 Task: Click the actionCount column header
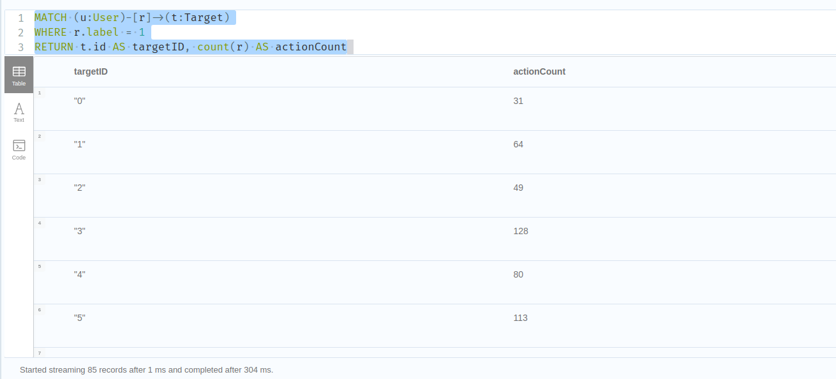tap(539, 71)
